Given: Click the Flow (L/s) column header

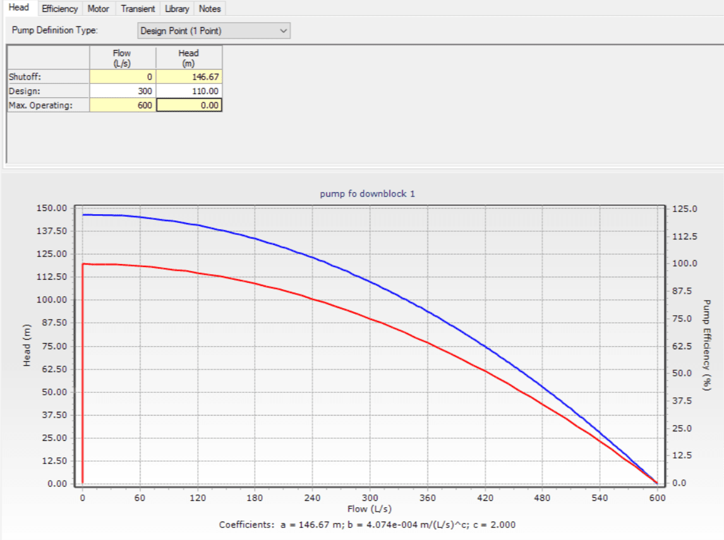Looking at the screenshot, I should [x=122, y=58].
